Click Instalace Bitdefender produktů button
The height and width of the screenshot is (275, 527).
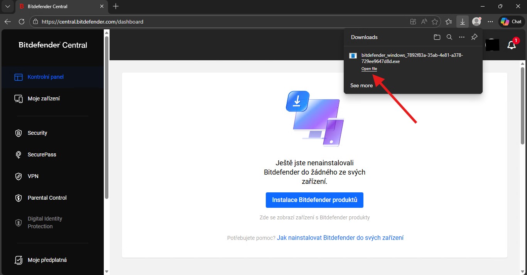pyautogui.click(x=314, y=200)
